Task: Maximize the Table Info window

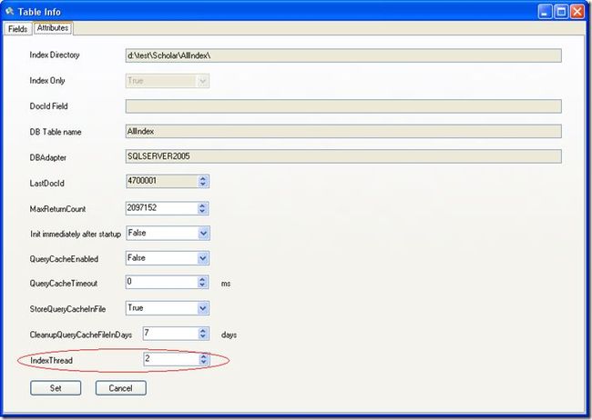Action: (561, 12)
